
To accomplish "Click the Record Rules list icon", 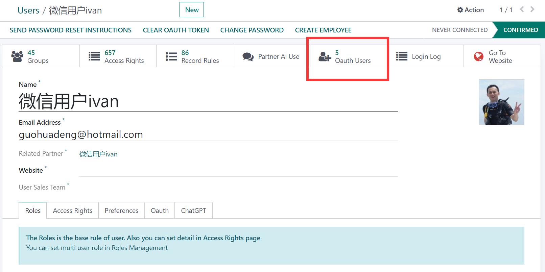I will (x=171, y=56).
